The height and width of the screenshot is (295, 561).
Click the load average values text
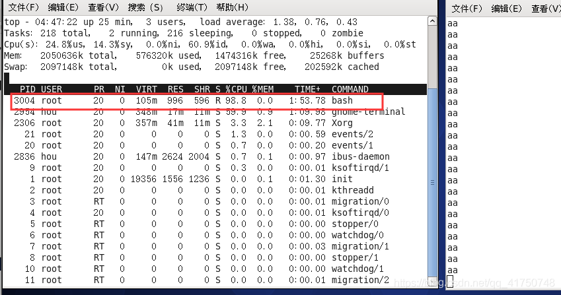click(x=315, y=22)
